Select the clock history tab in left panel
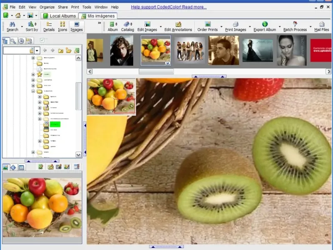This screenshot has height=250, width=333. pos(21,40)
